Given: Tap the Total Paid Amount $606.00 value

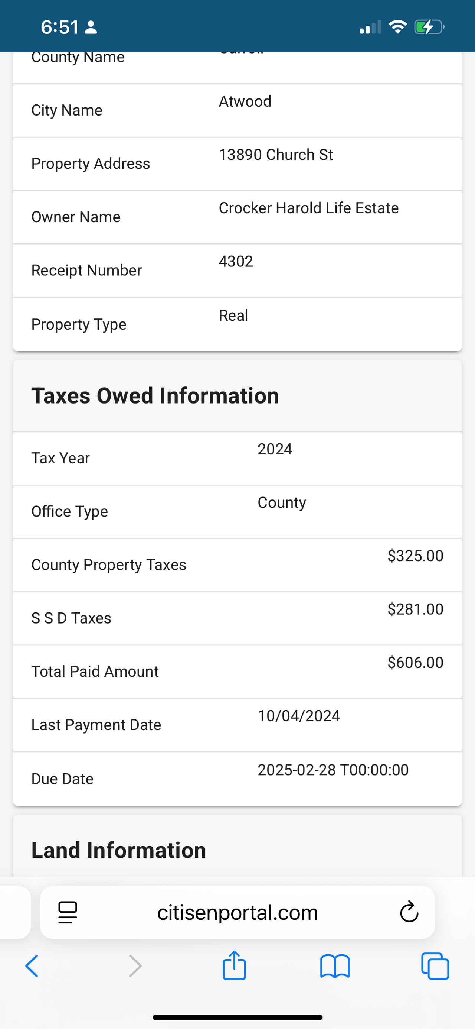Looking at the screenshot, I should pyautogui.click(x=415, y=662).
